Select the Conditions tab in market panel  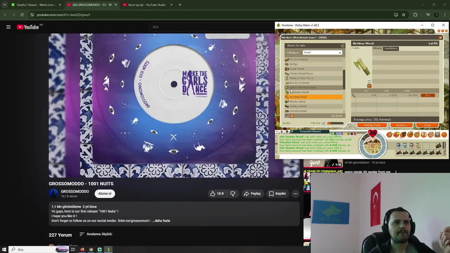click(391, 48)
